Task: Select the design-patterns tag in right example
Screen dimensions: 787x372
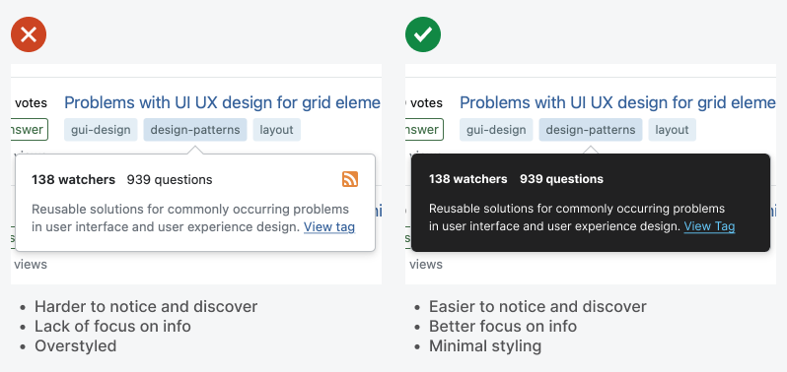Action: (x=591, y=130)
